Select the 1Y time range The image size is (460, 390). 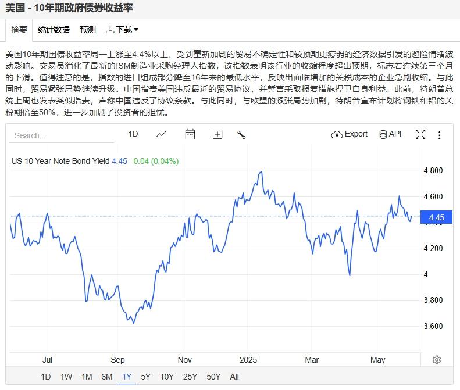click(x=127, y=377)
